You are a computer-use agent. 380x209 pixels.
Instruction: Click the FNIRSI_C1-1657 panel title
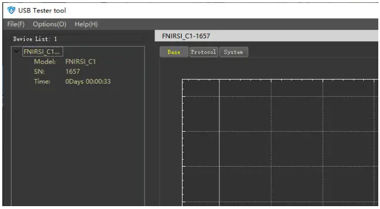click(186, 36)
